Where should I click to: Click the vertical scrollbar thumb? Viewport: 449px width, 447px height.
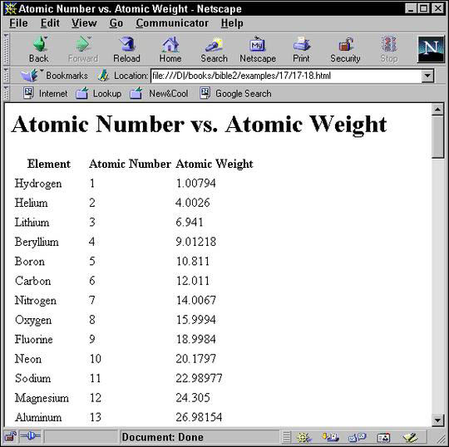coord(437,137)
